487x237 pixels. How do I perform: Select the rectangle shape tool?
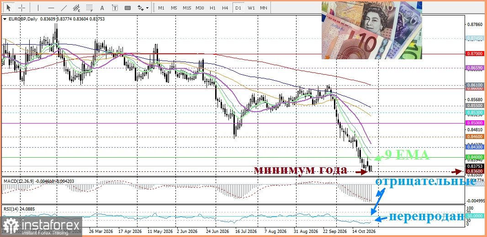(x=127, y=8)
